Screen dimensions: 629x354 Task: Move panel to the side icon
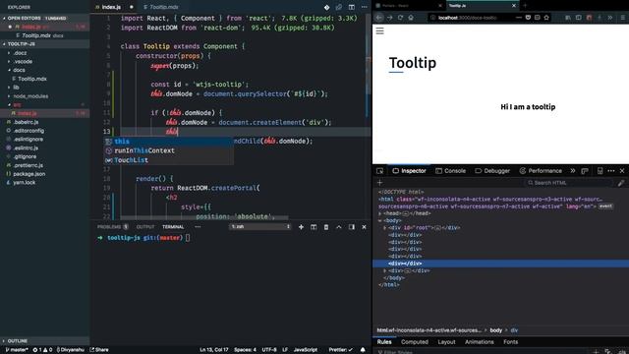tap(352, 227)
